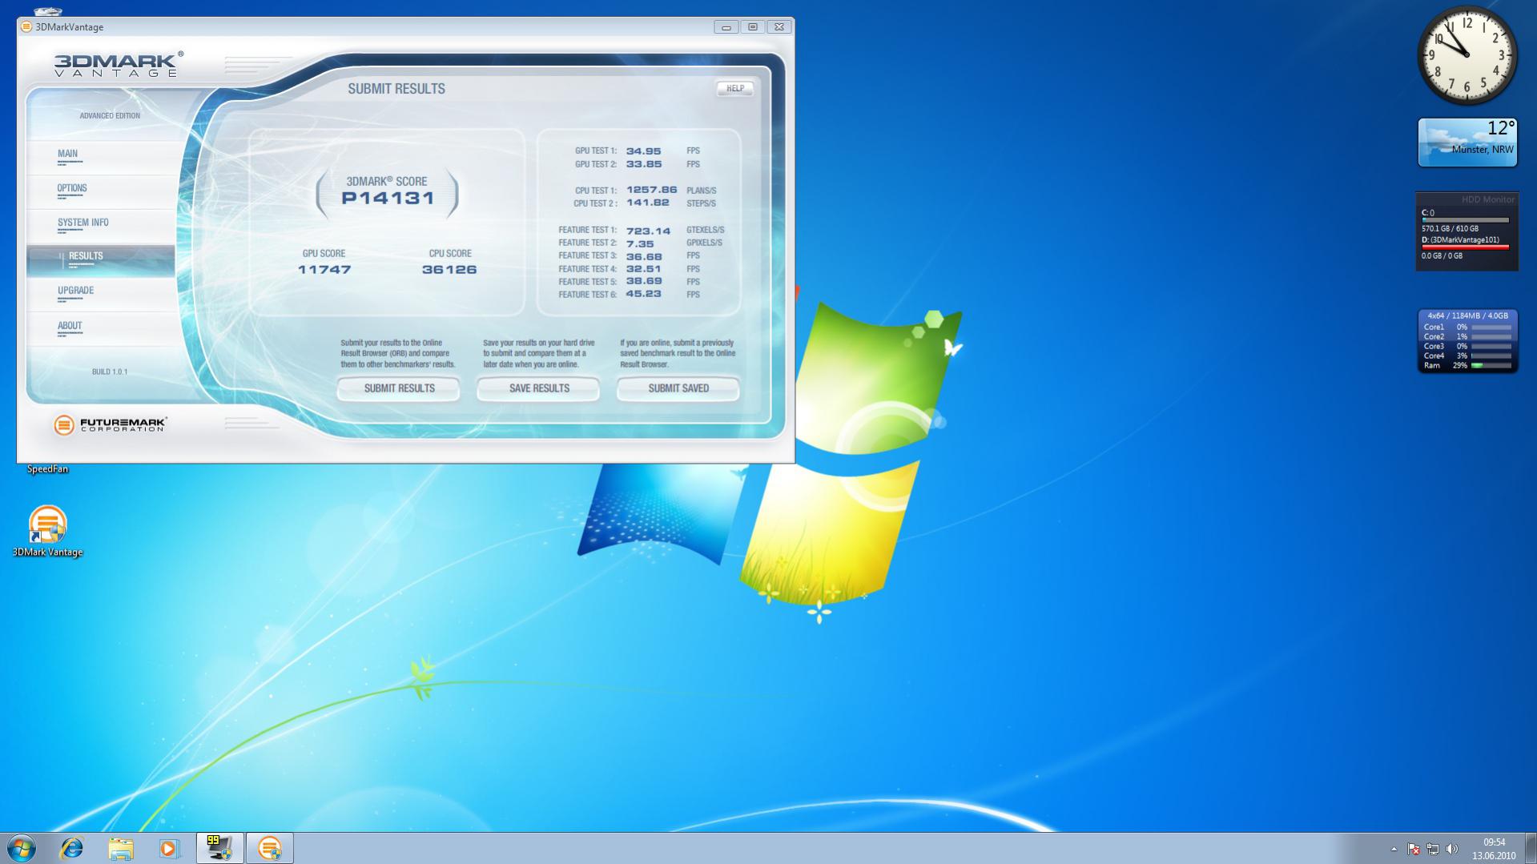Click the Show desktop button
The height and width of the screenshot is (864, 1537).
1531,848
